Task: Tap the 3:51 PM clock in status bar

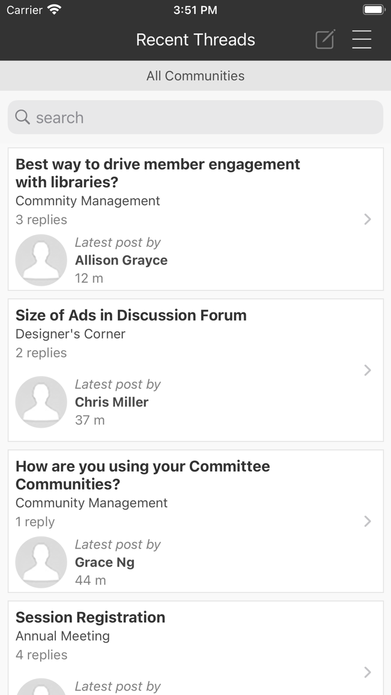Action: (x=195, y=9)
